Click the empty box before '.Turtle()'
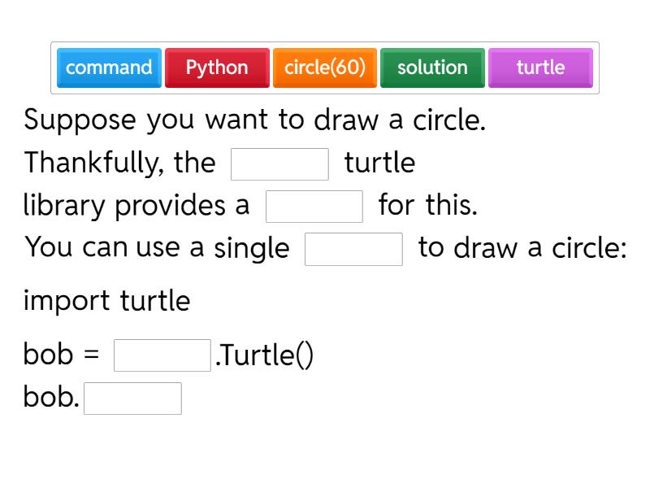Image resolution: width=650 pixels, height=488 pixels. pos(162,355)
